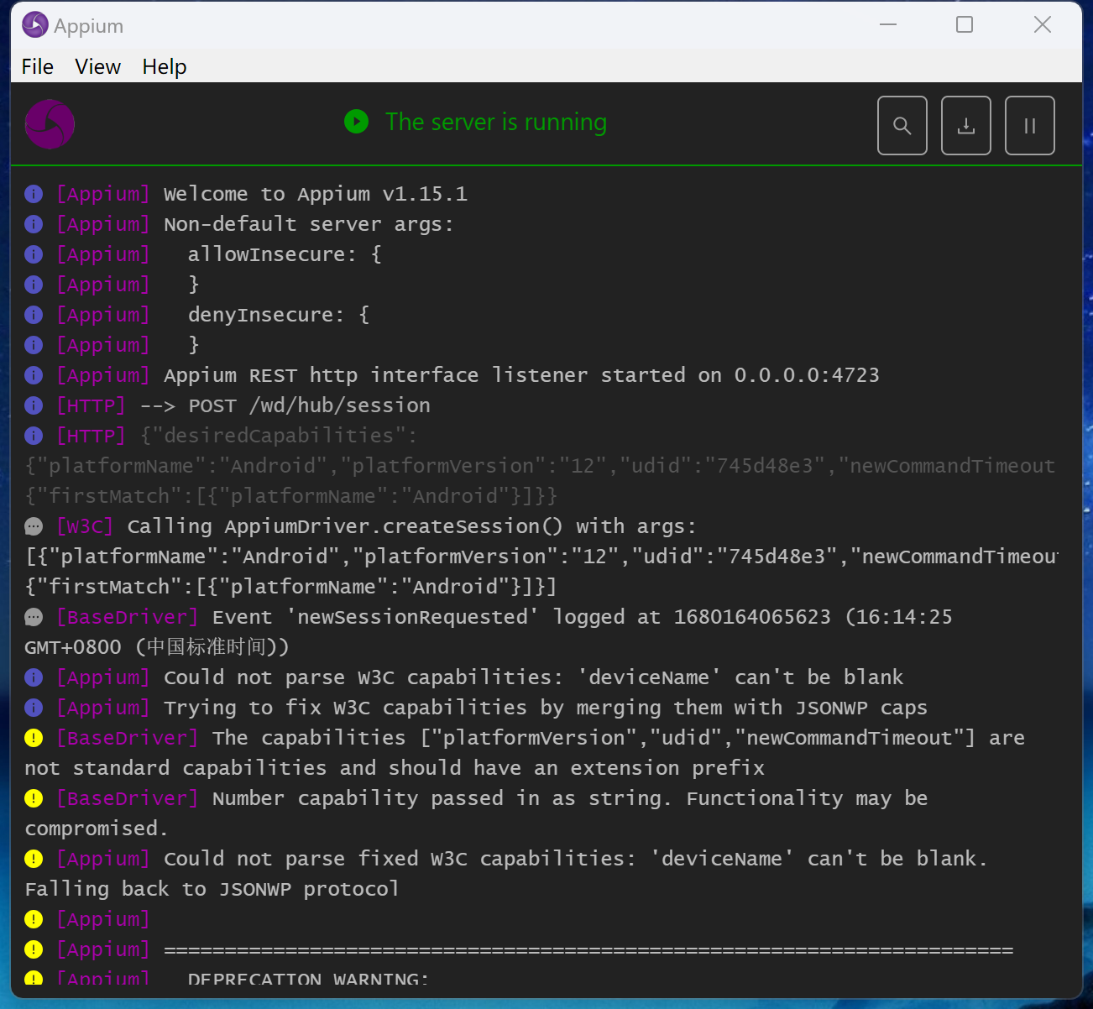Click yellow warning icon beside capabilities warning
The image size is (1093, 1009).
(x=34, y=738)
